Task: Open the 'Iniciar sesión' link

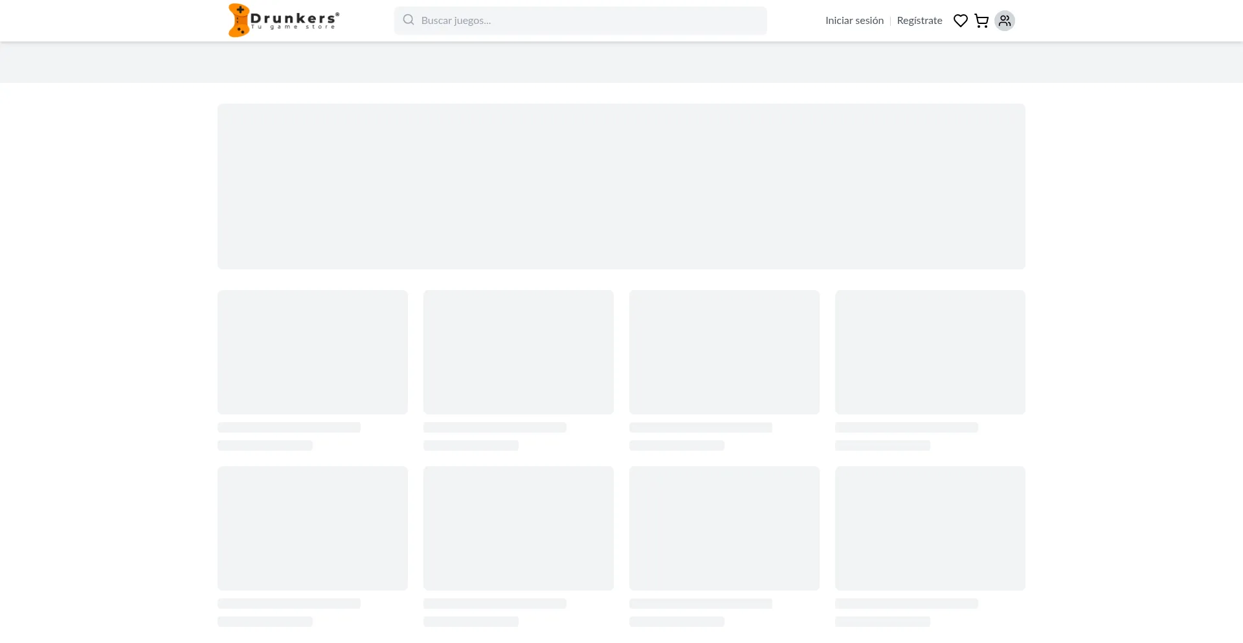Action: [x=854, y=21]
